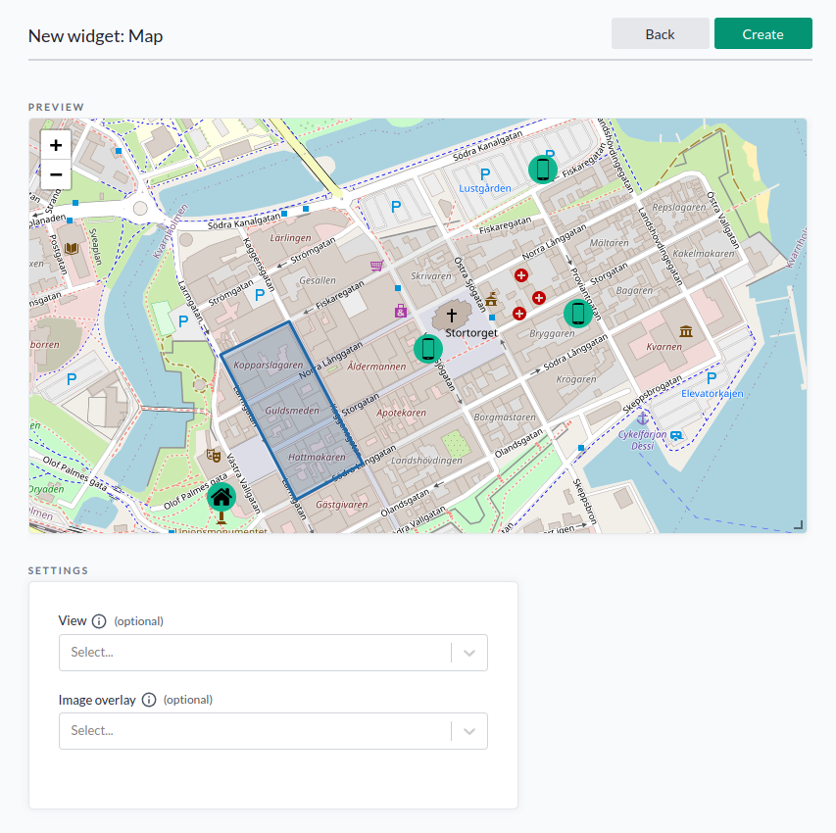Click the Repslagaren label on map
The height and width of the screenshot is (833, 836).
tap(679, 207)
